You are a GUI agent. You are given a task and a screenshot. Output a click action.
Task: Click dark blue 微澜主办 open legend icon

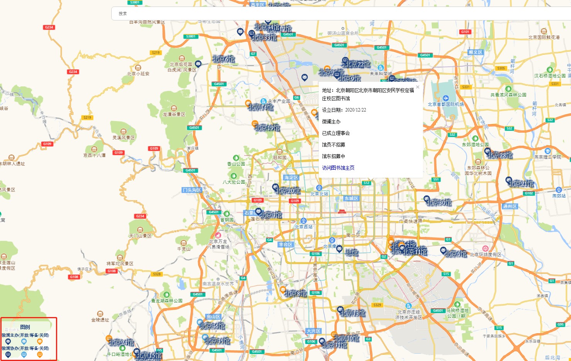8,341
